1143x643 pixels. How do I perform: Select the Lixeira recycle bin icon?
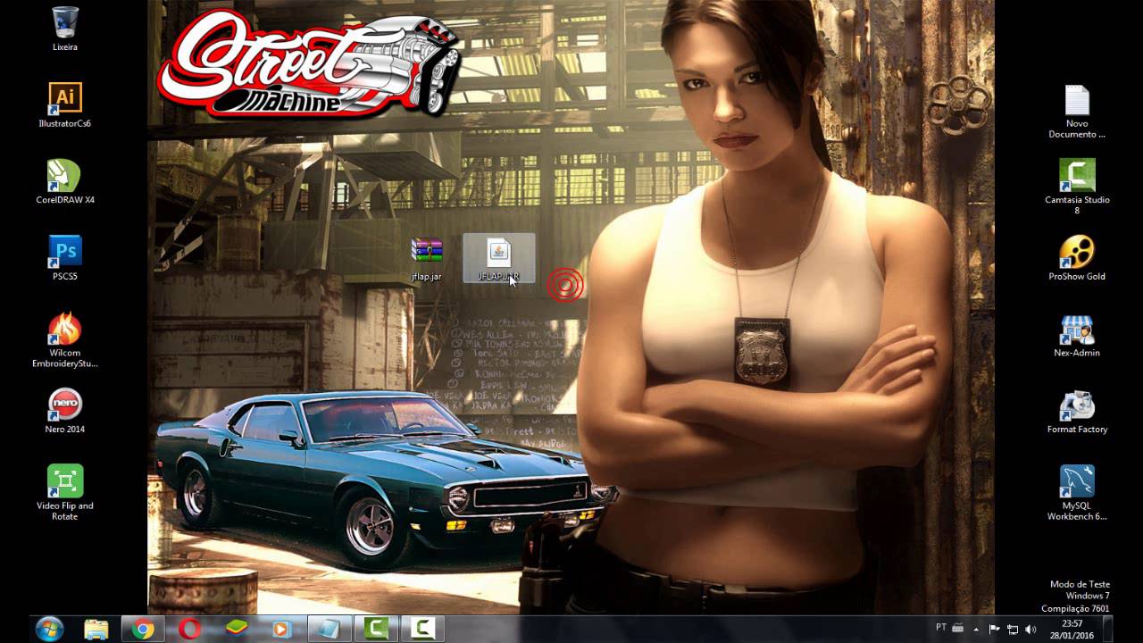coord(65,29)
